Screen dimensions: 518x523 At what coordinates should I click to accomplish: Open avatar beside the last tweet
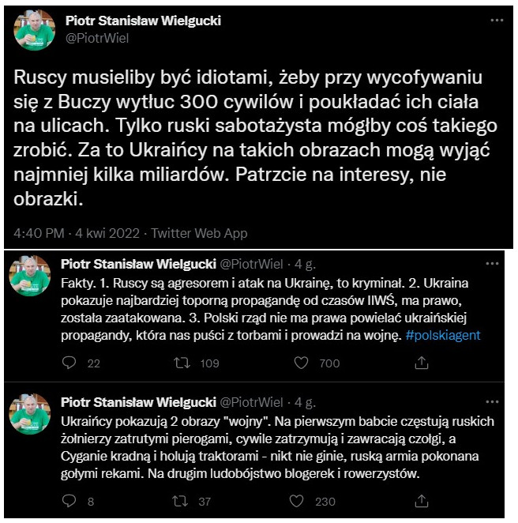pyautogui.click(x=30, y=414)
